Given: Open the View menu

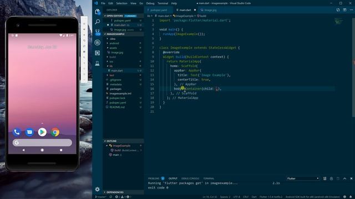Looking at the screenshot, I should pos(133,3).
